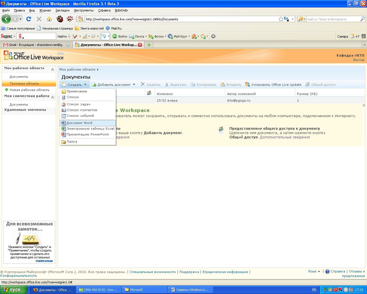Click Войти on Yandex bar
Image resolution: width=367 pixels, height=294 pixels.
120,36
